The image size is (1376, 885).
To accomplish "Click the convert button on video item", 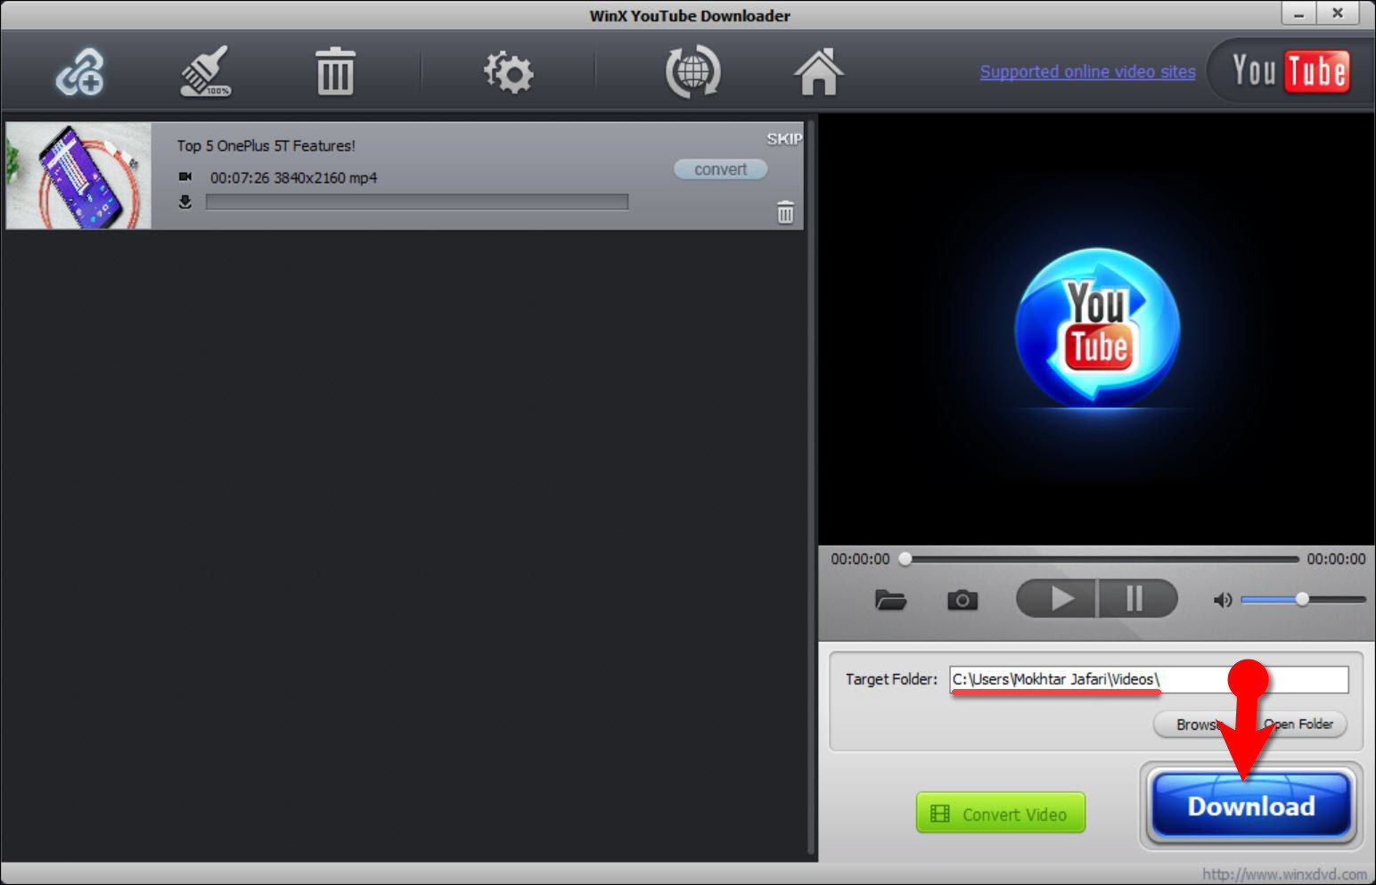I will [x=720, y=169].
